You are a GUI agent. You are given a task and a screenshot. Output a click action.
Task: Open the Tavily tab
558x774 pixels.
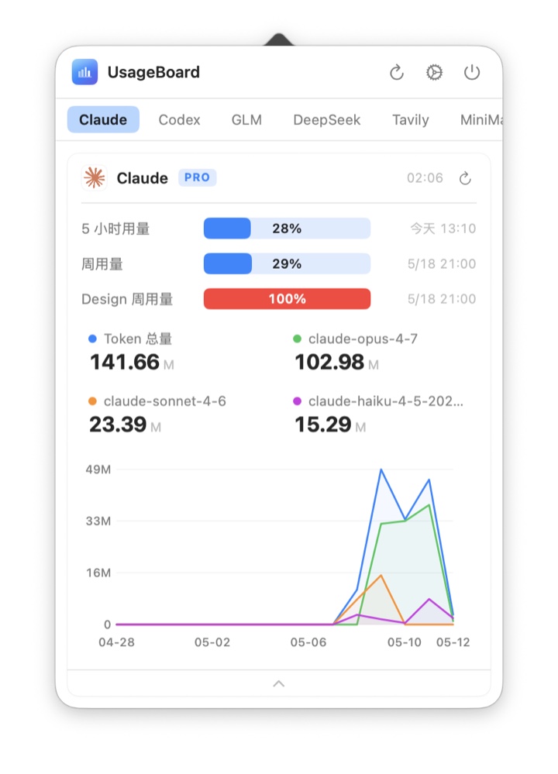[410, 120]
